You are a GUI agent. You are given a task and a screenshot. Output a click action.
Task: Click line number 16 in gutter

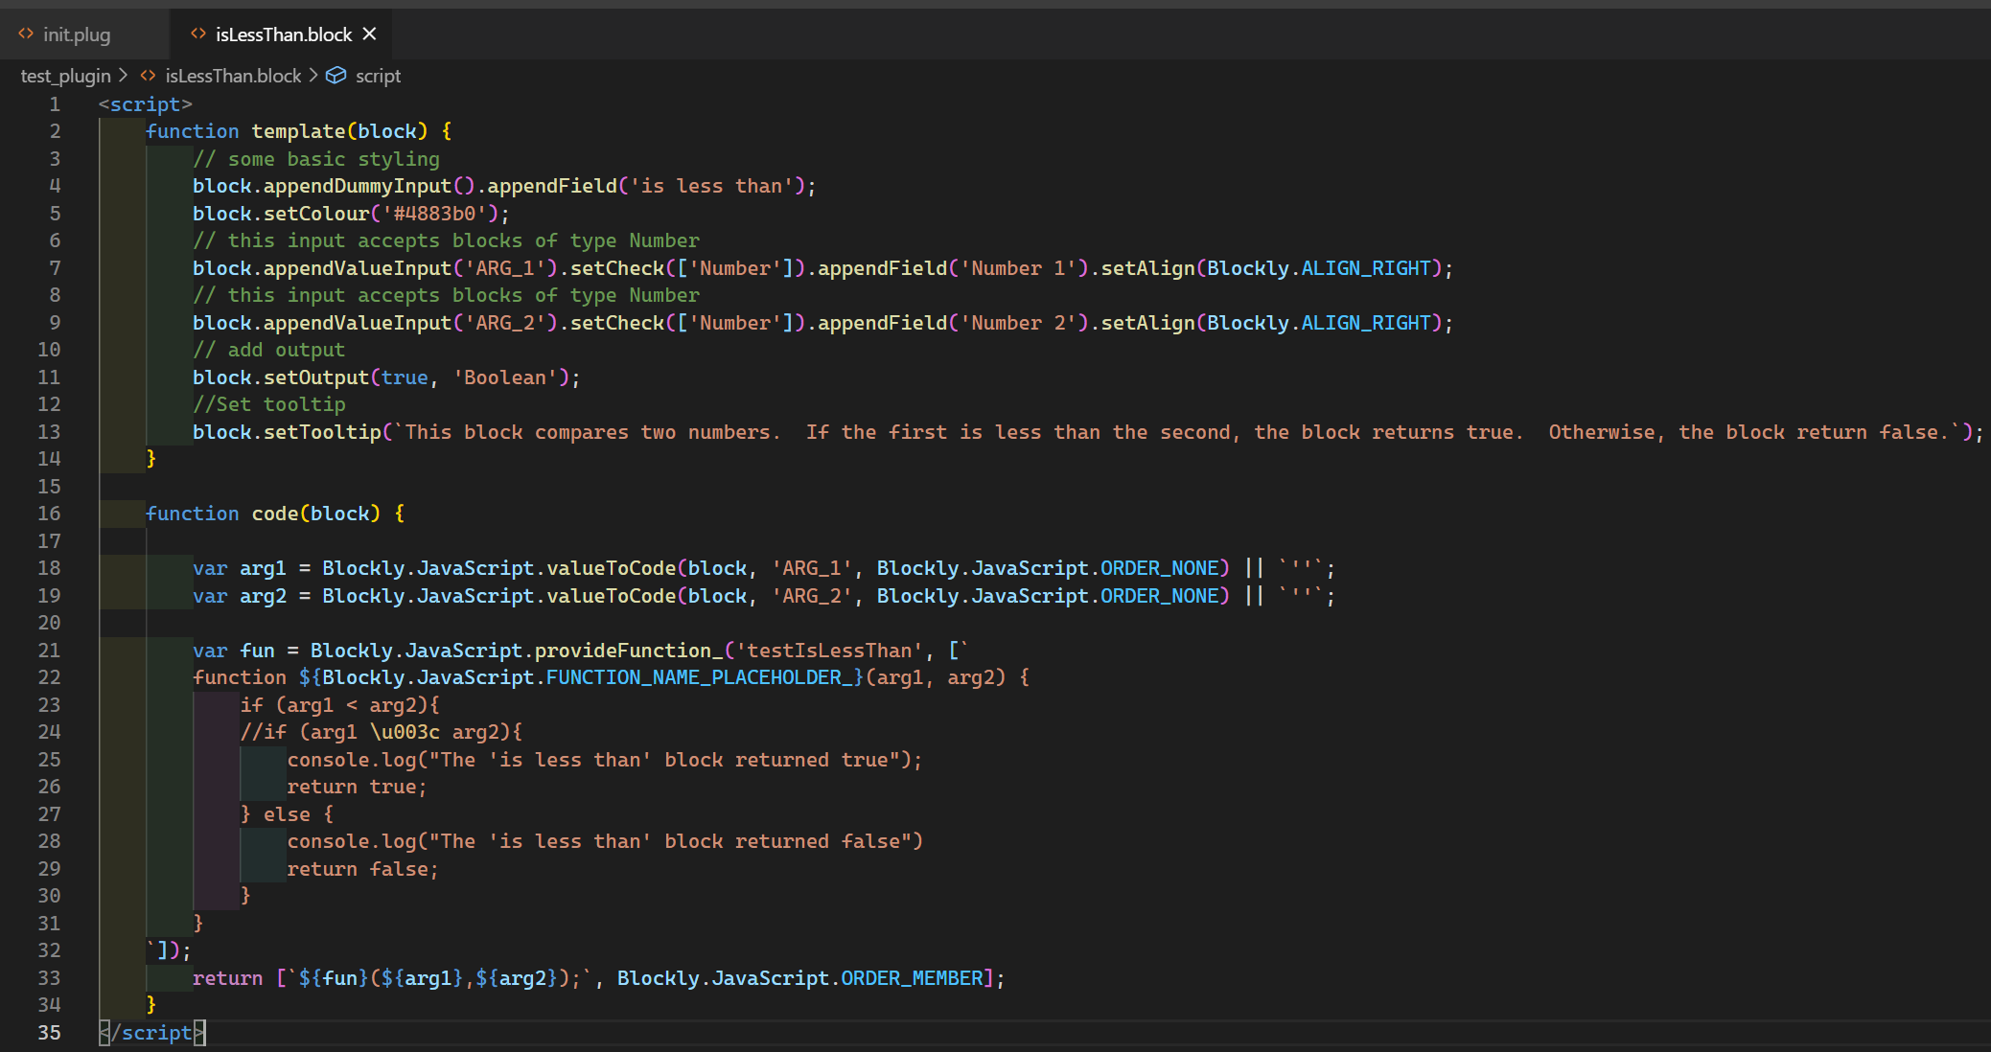(x=49, y=514)
